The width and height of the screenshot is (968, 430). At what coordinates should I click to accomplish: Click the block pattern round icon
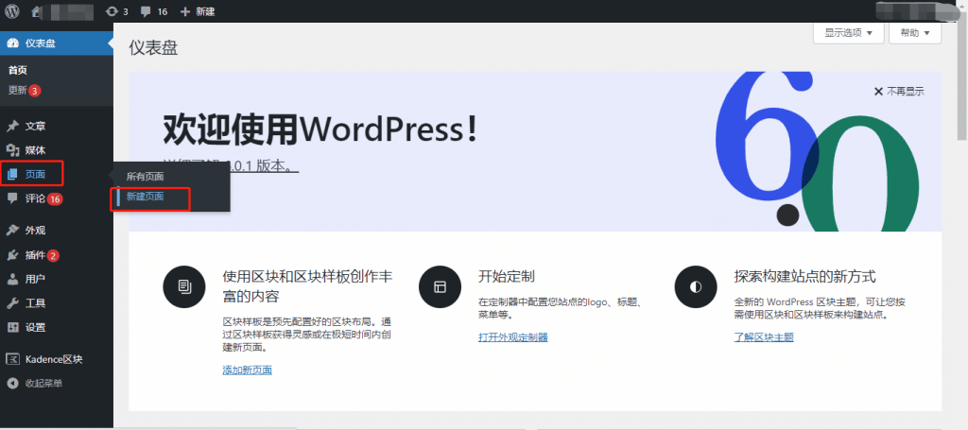(x=184, y=287)
